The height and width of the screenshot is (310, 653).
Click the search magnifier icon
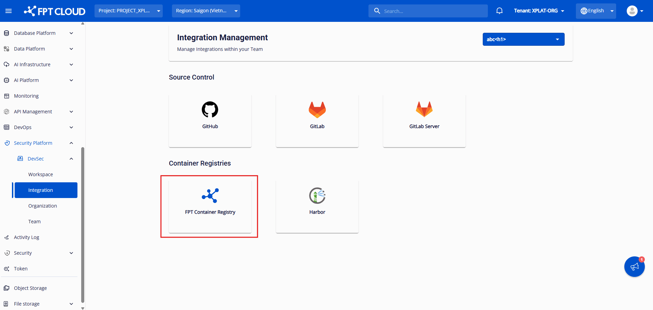377,11
